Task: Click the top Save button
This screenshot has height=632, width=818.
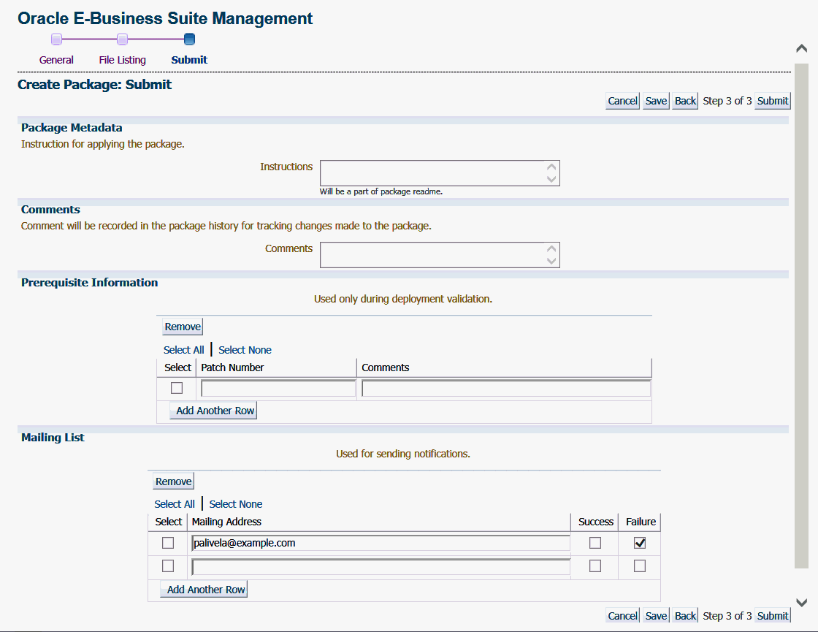Action: pos(656,101)
